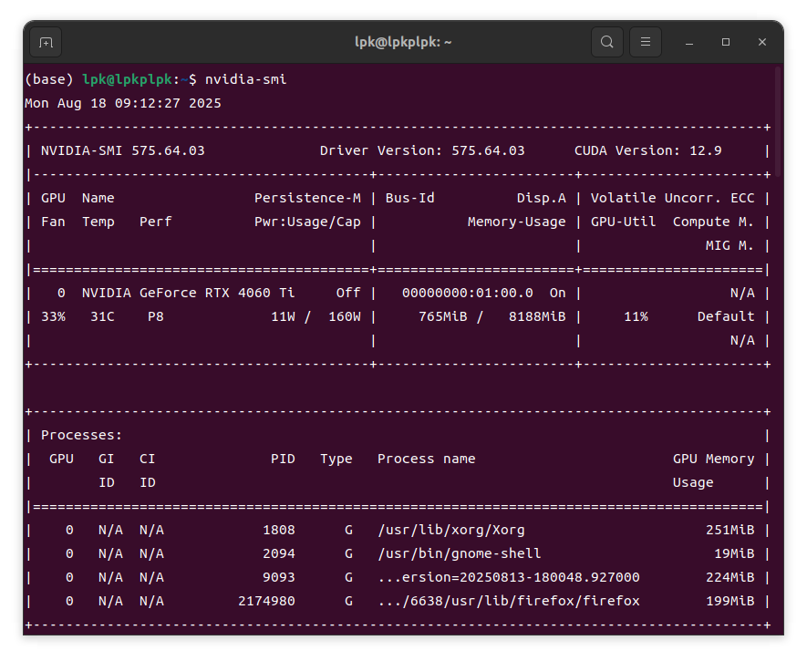Click PID 9093
The height and width of the screenshot is (661, 807).
(279, 577)
